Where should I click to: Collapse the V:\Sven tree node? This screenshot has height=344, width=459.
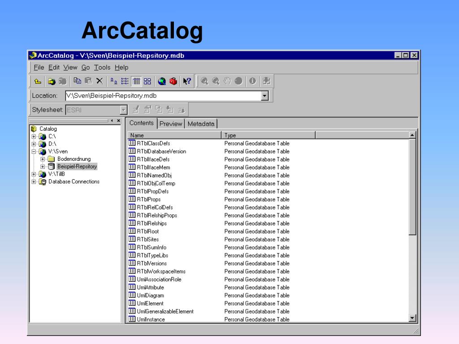[x=34, y=151]
